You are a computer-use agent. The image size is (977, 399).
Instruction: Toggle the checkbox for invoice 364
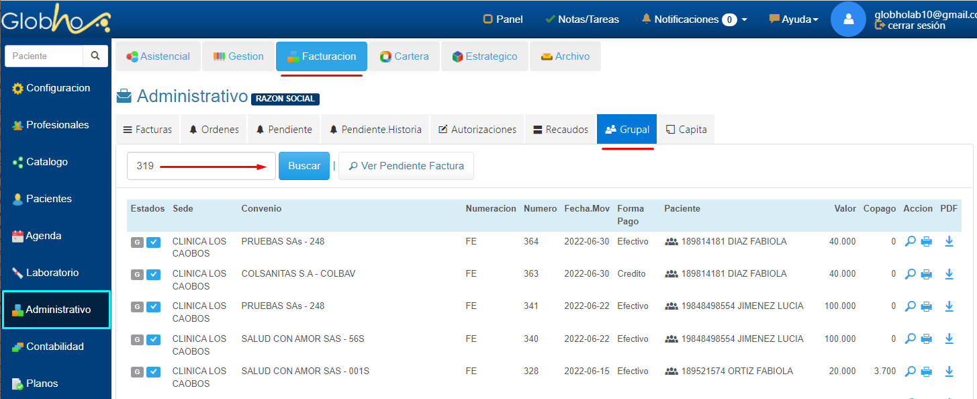(153, 242)
